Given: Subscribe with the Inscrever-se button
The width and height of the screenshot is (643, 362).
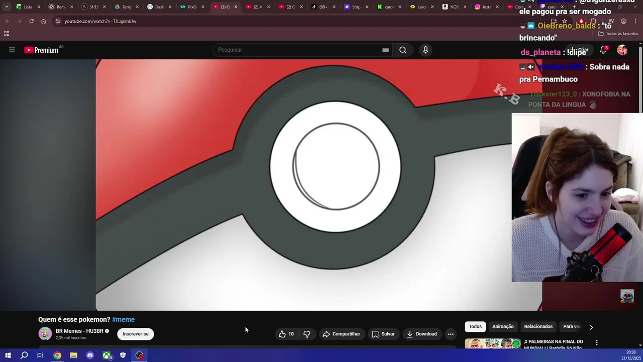Looking at the screenshot, I should click(x=136, y=334).
